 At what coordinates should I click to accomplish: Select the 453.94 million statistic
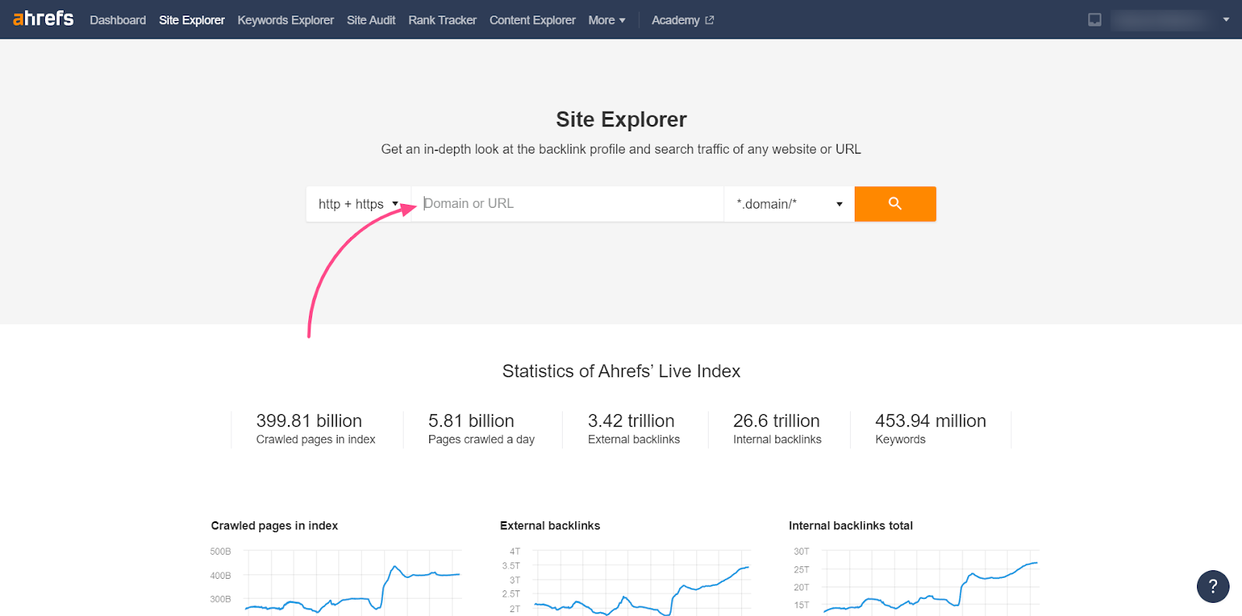click(x=931, y=421)
